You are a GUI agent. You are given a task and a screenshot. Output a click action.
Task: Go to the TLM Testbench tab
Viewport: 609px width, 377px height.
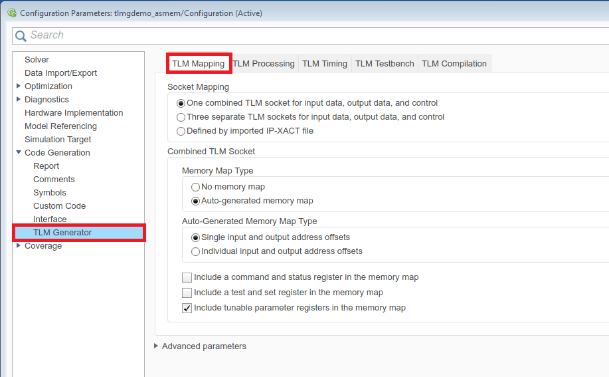click(x=385, y=64)
